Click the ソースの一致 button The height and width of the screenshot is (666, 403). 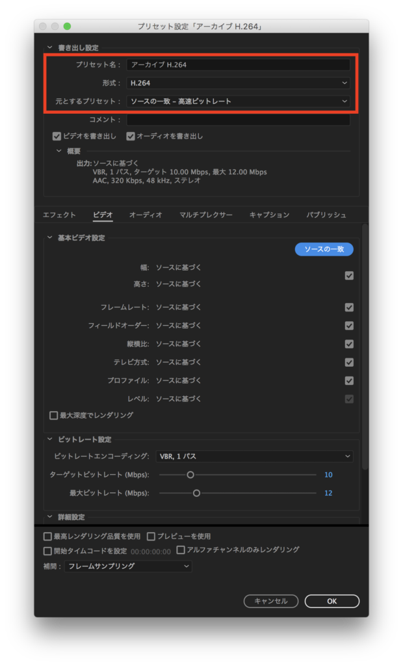tap(324, 249)
